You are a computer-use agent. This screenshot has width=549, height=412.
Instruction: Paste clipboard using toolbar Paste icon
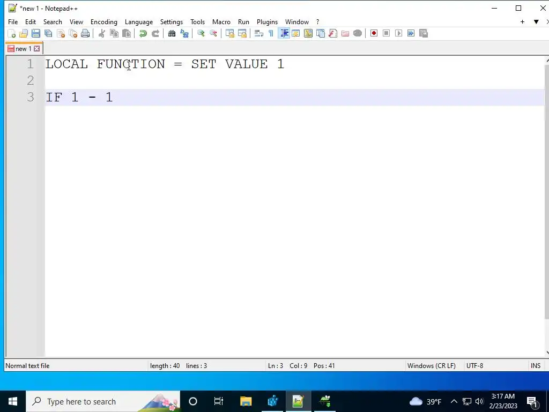coord(127,33)
